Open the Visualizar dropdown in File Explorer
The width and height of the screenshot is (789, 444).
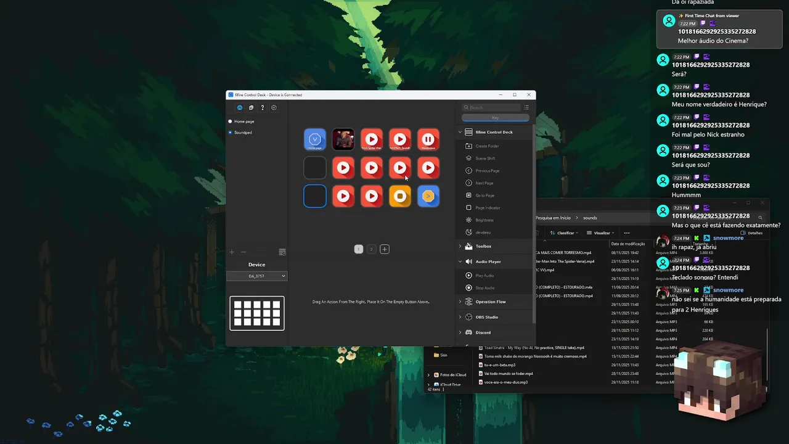(601, 233)
